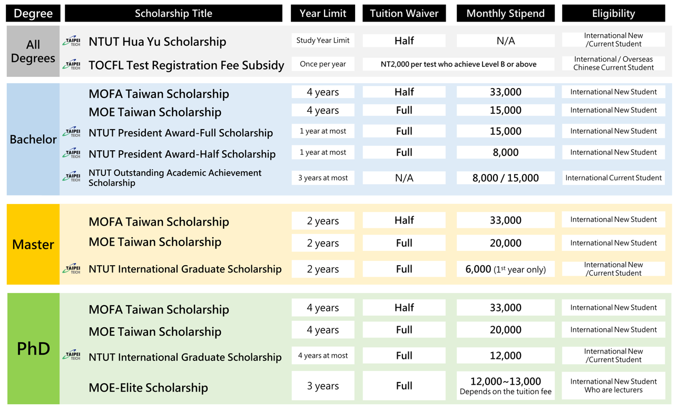The image size is (678, 410).
Task: Click the Study Year Limit cell
Action: tap(323, 41)
